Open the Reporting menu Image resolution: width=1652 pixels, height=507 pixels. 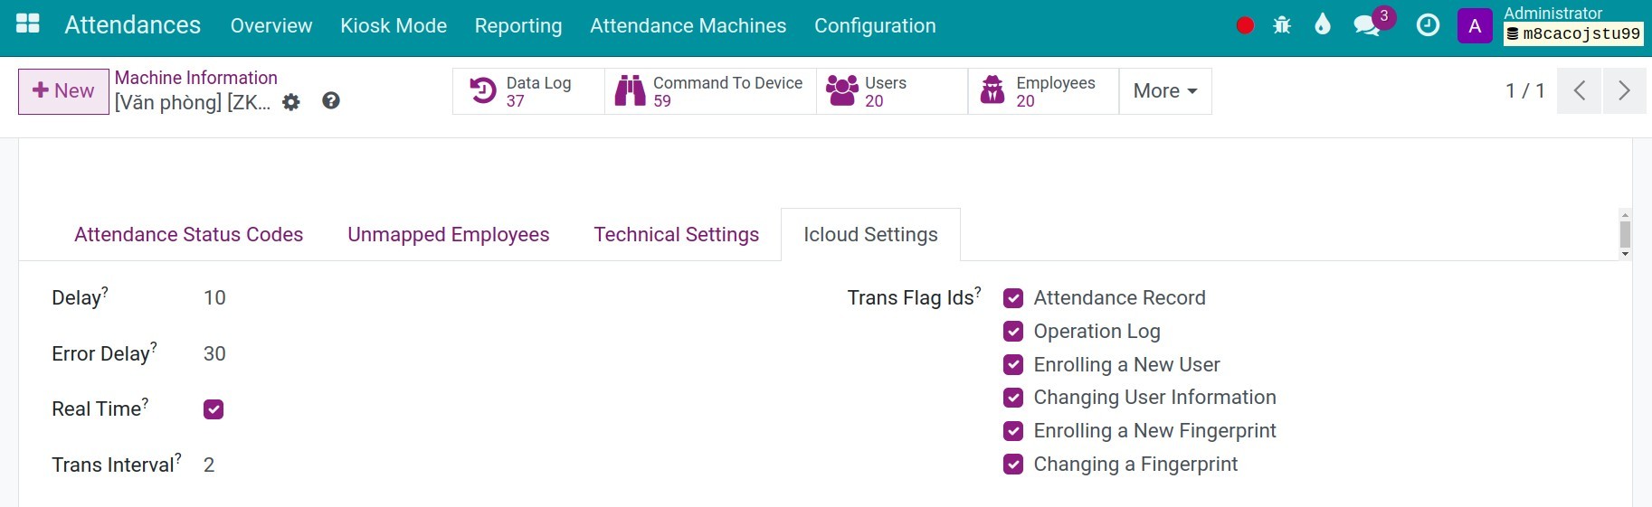518,26
